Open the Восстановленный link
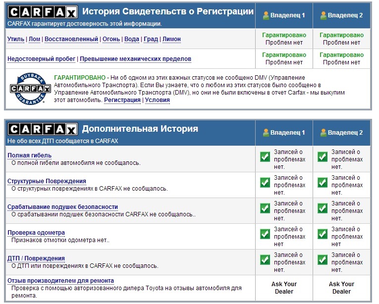The width and height of the screenshot is (379, 304). pos(71,39)
